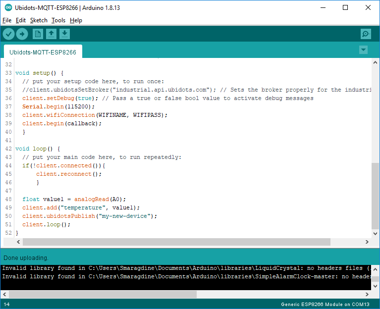Click console horizontal scrollbar right arrow
This screenshot has height=309, width=380.
tap(367, 294)
